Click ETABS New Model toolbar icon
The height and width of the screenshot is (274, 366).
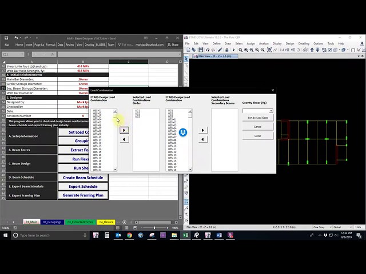coord(188,50)
